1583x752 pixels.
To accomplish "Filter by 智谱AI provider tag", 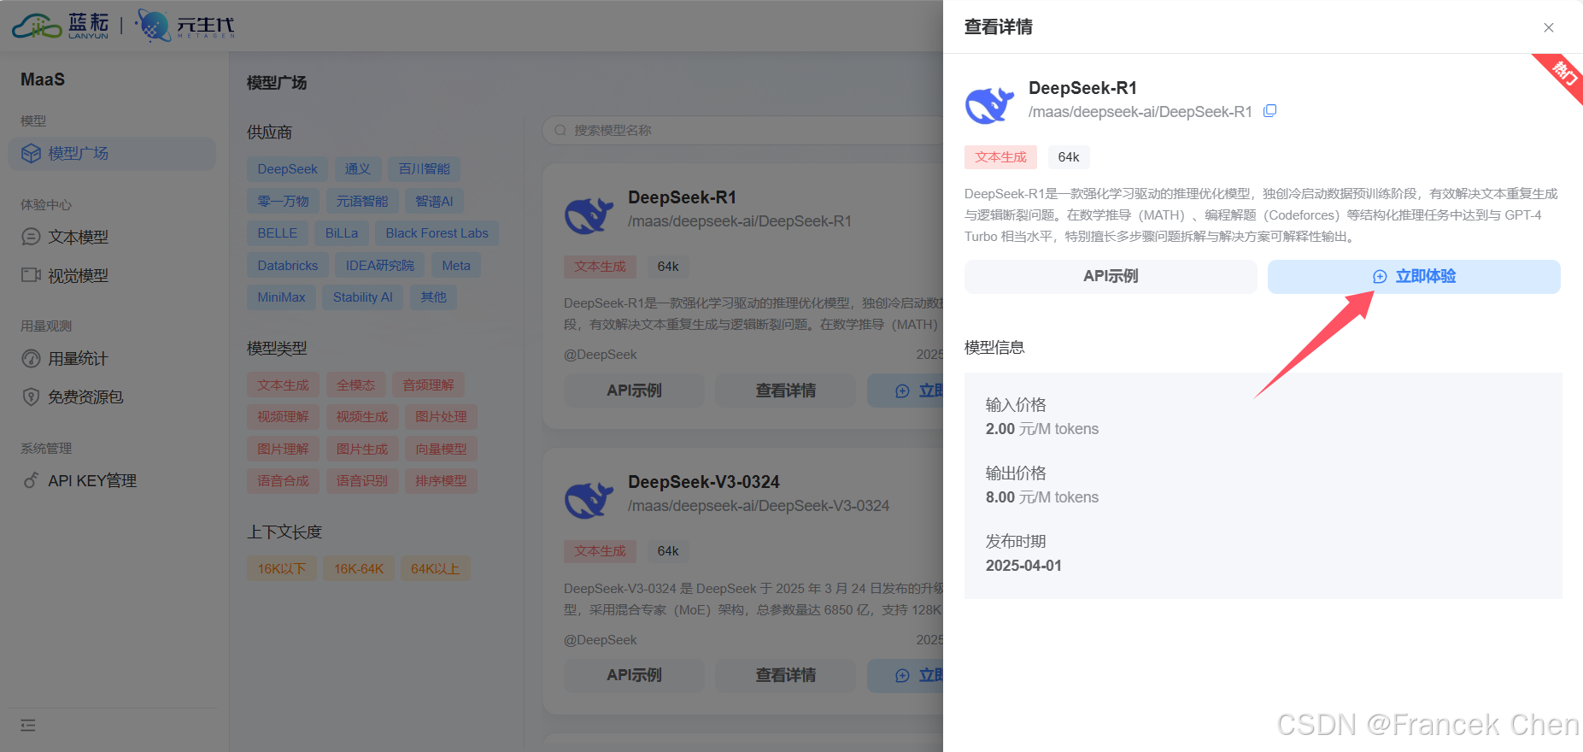I will click(434, 202).
